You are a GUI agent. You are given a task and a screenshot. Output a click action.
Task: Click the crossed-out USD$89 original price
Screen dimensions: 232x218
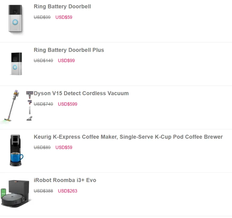click(x=42, y=147)
